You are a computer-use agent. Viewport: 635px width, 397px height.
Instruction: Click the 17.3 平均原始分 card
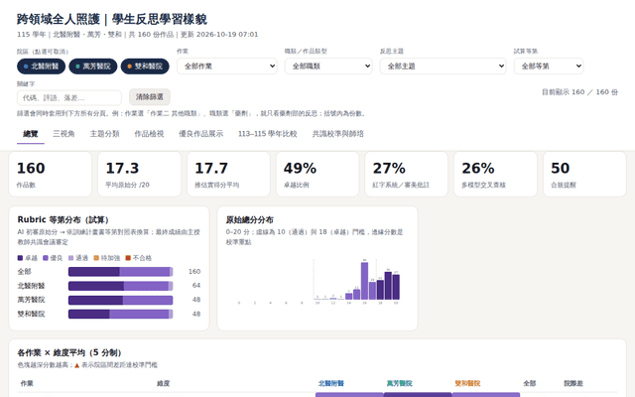tap(139, 175)
